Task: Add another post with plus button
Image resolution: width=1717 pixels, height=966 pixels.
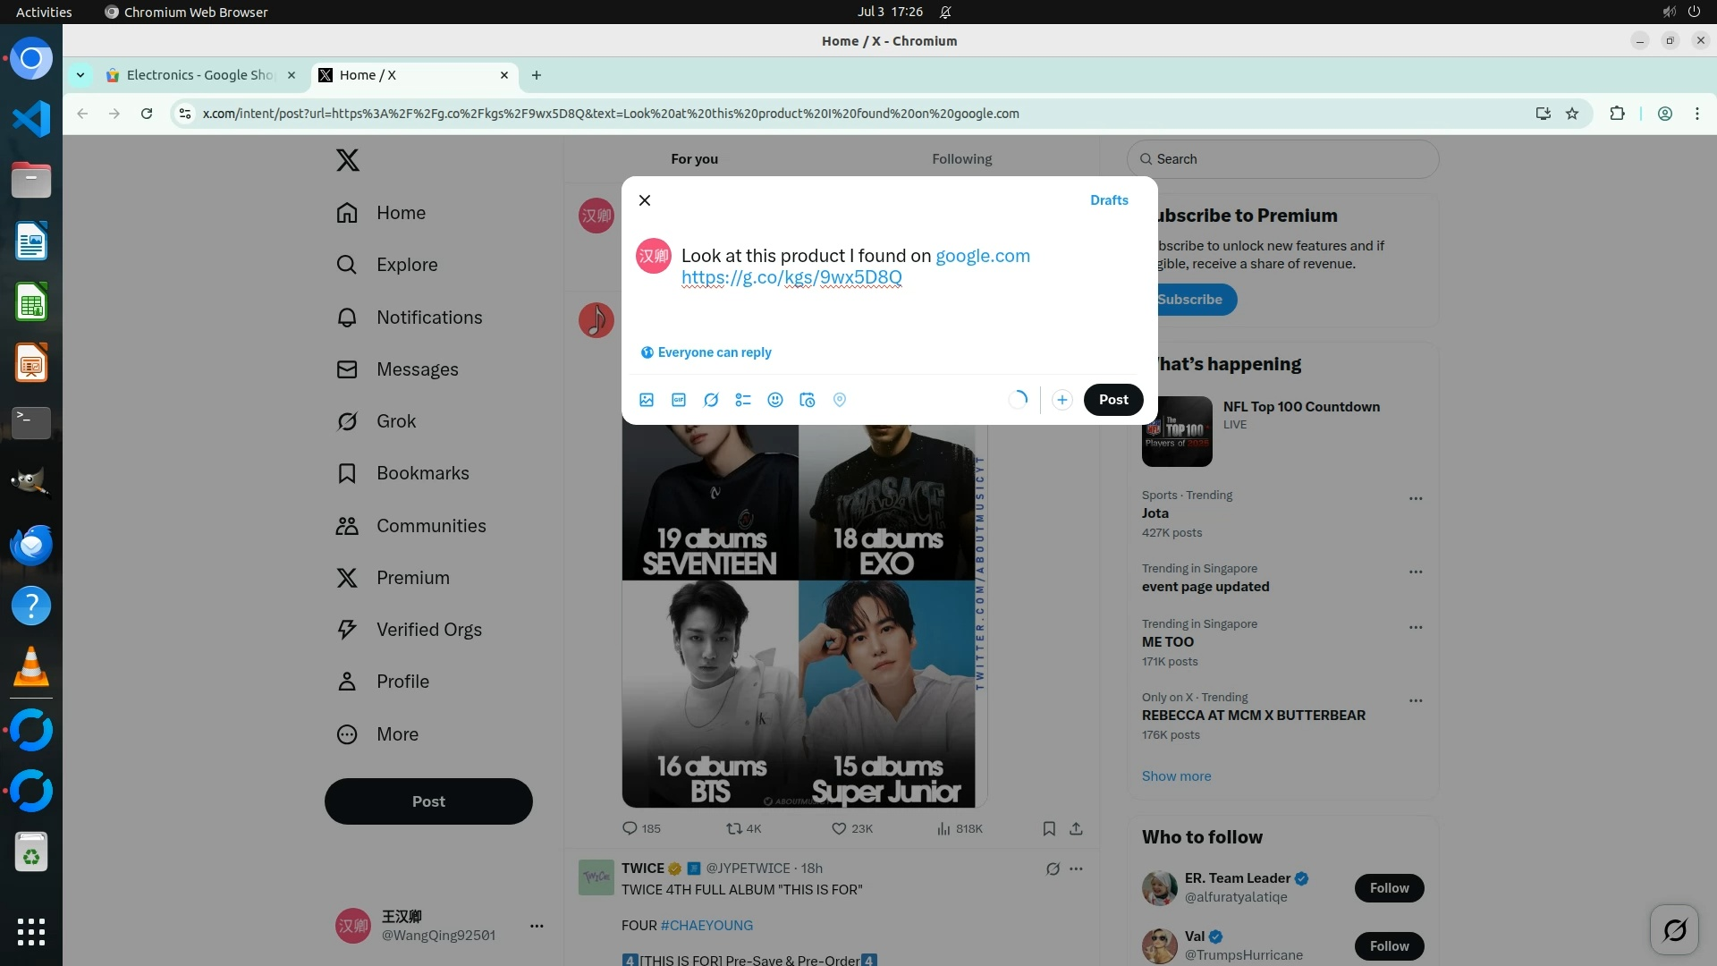Action: coord(1061,400)
